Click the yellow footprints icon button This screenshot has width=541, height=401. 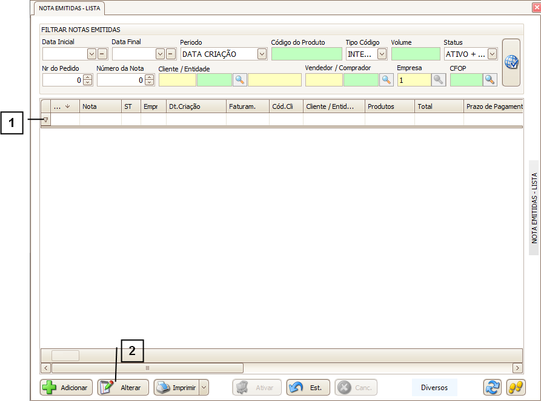tap(516, 388)
